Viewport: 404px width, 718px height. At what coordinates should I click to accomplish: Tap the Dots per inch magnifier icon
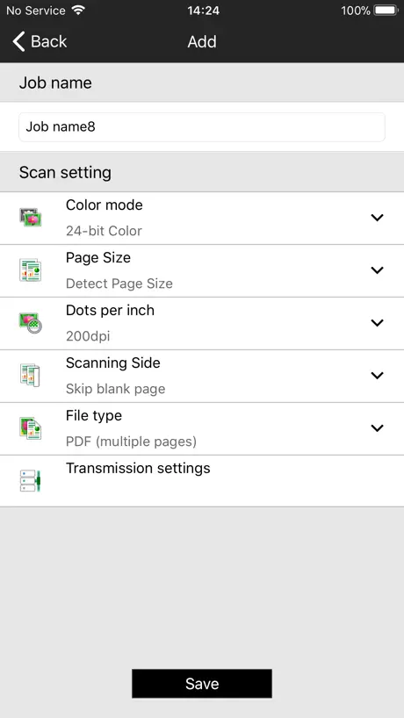31,322
